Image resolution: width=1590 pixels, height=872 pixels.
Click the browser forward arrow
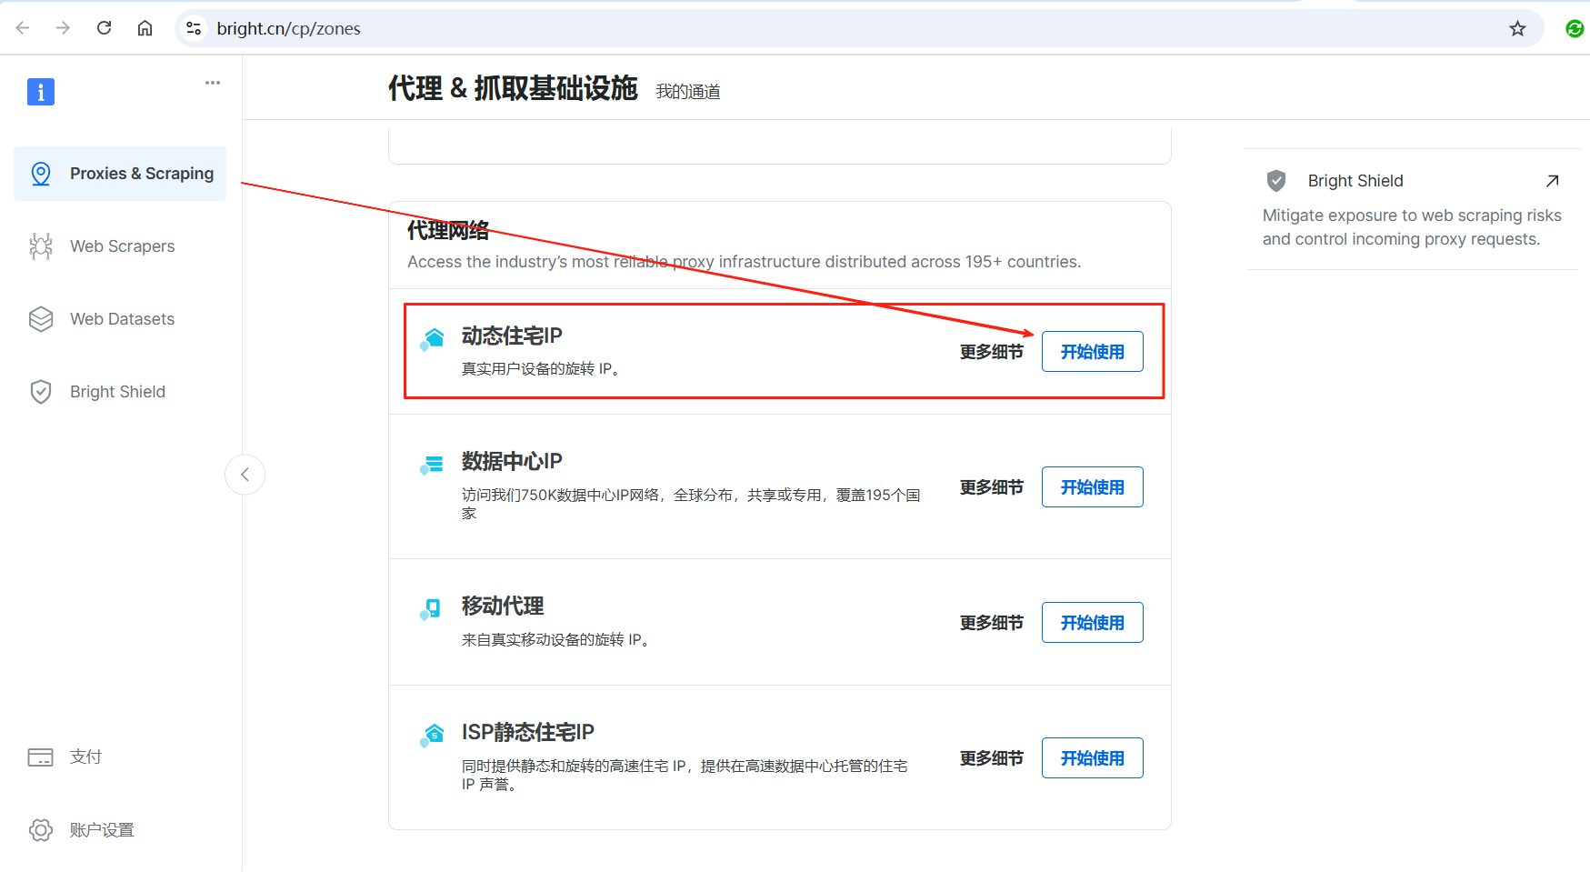[63, 28]
